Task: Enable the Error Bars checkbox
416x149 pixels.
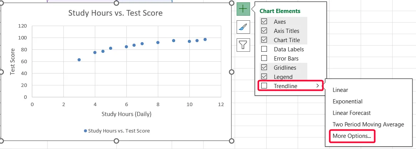Action: pos(264,58)
